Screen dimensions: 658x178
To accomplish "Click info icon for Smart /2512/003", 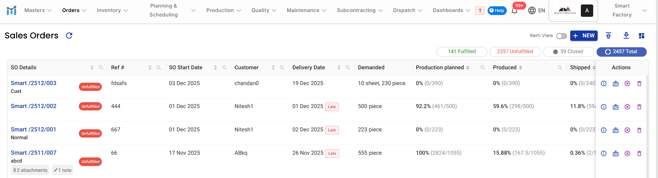I will click(x=604, y=84).
